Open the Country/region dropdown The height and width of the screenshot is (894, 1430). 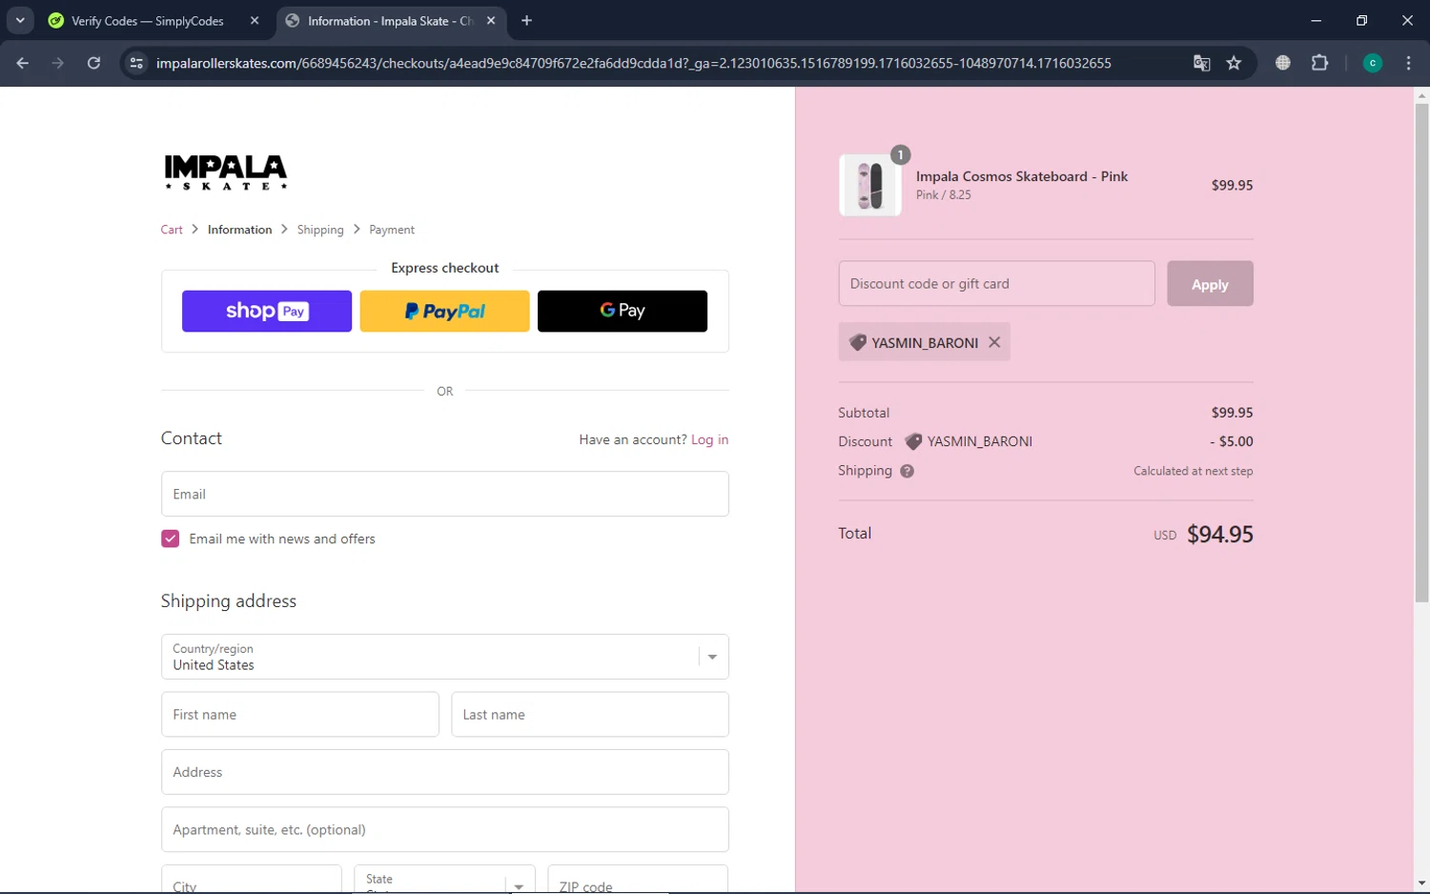[445, 657]
